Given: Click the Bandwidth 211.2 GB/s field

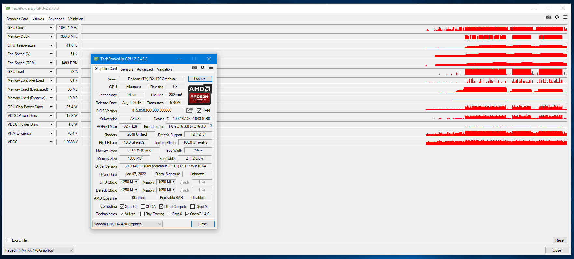Looking at the screenshot, I should [195, 158].
